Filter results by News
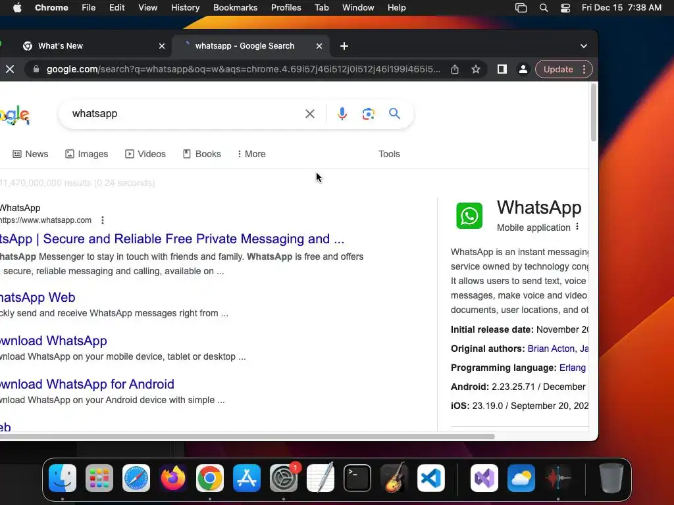 30,154
